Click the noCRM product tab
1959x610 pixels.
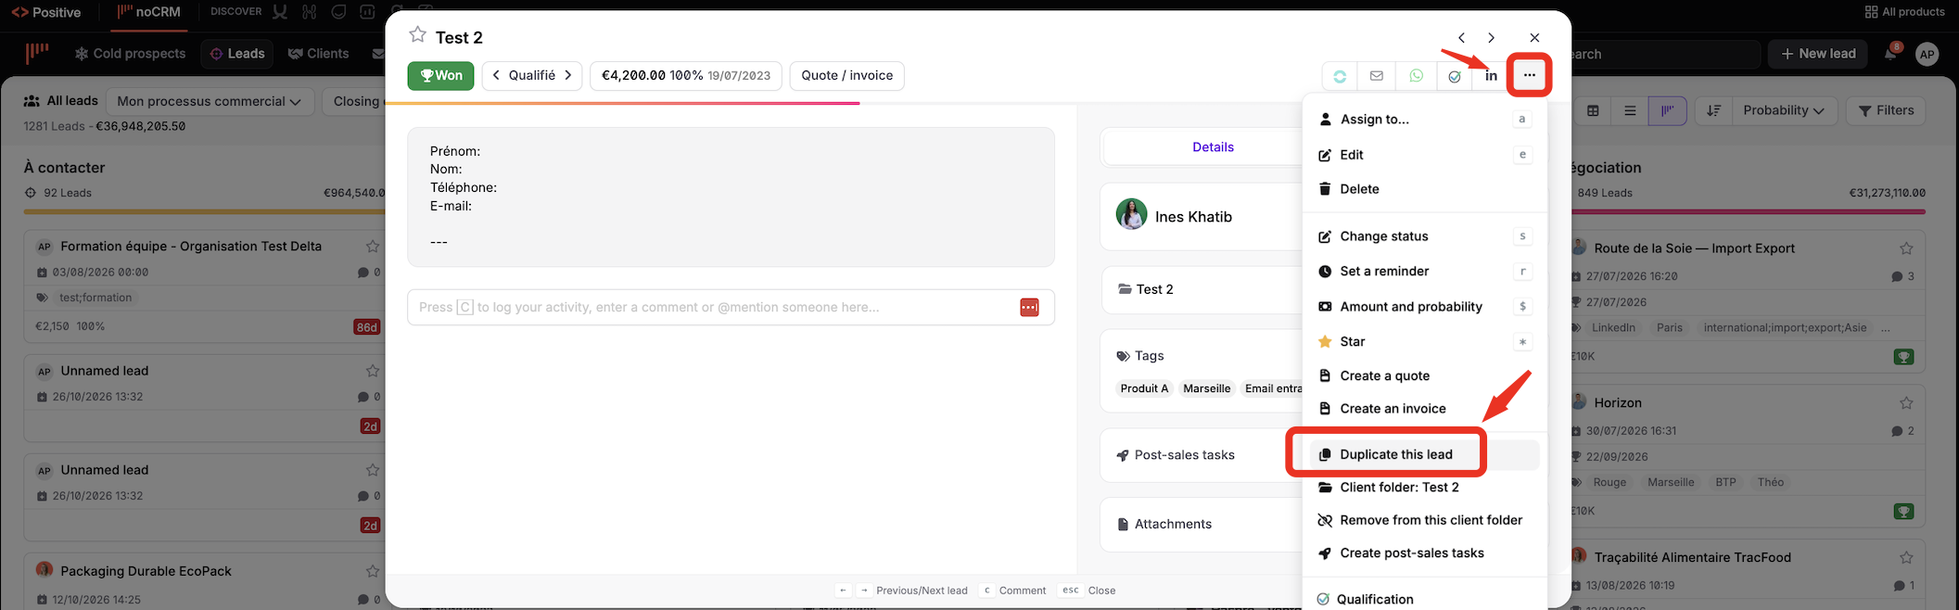[x=148, y=12]
